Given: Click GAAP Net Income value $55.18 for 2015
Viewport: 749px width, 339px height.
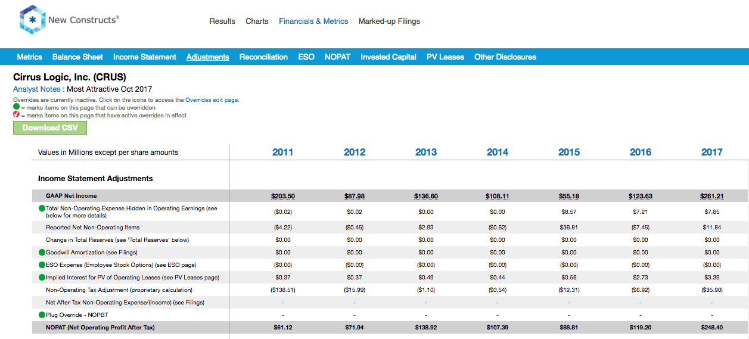Looking at the screenshot, I should tap(569, 196).
